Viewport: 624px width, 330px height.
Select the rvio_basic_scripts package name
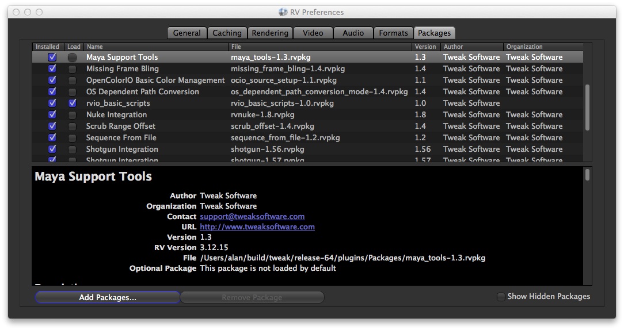[118, 103]
